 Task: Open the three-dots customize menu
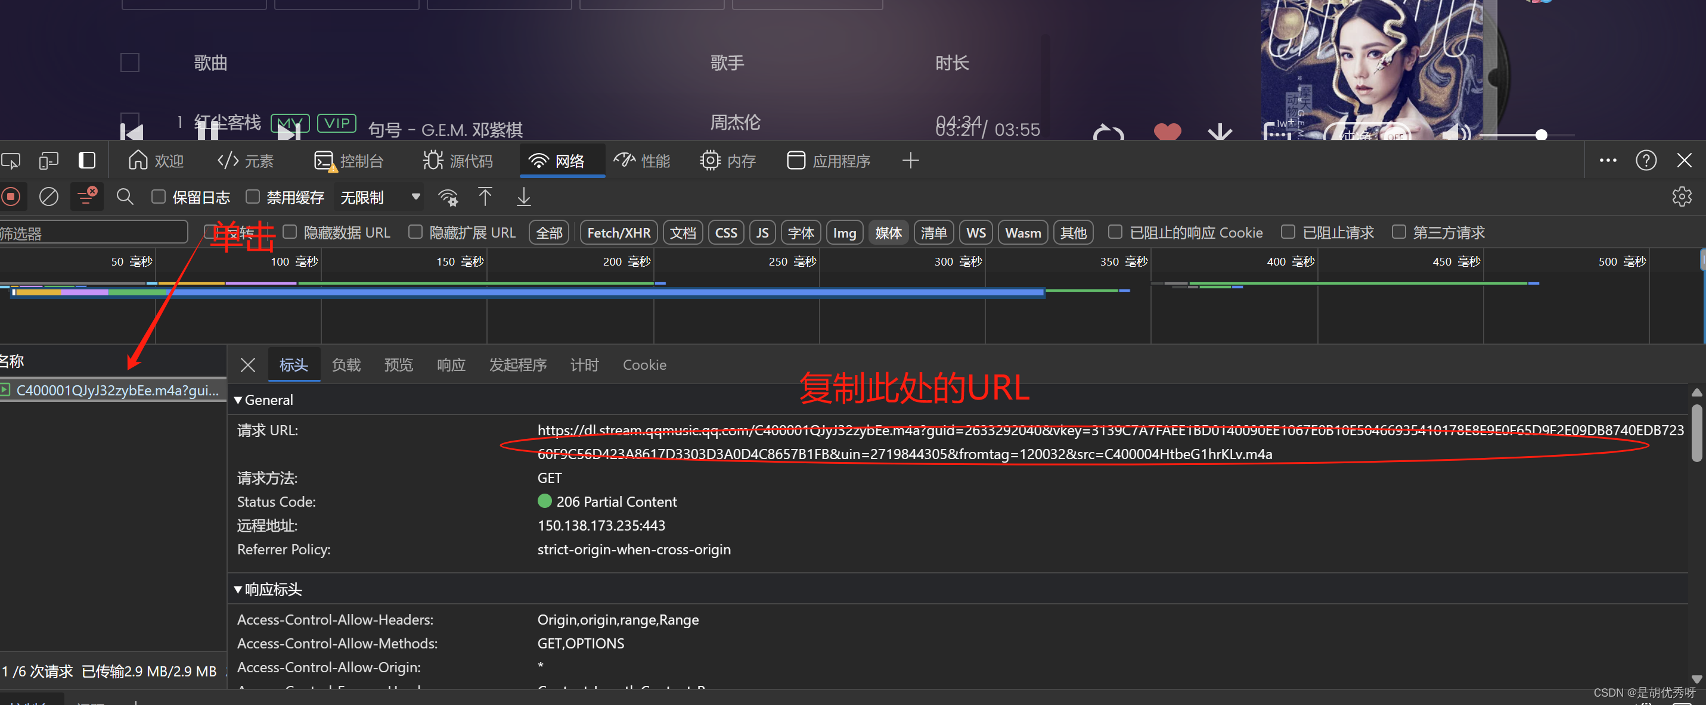1608,161
